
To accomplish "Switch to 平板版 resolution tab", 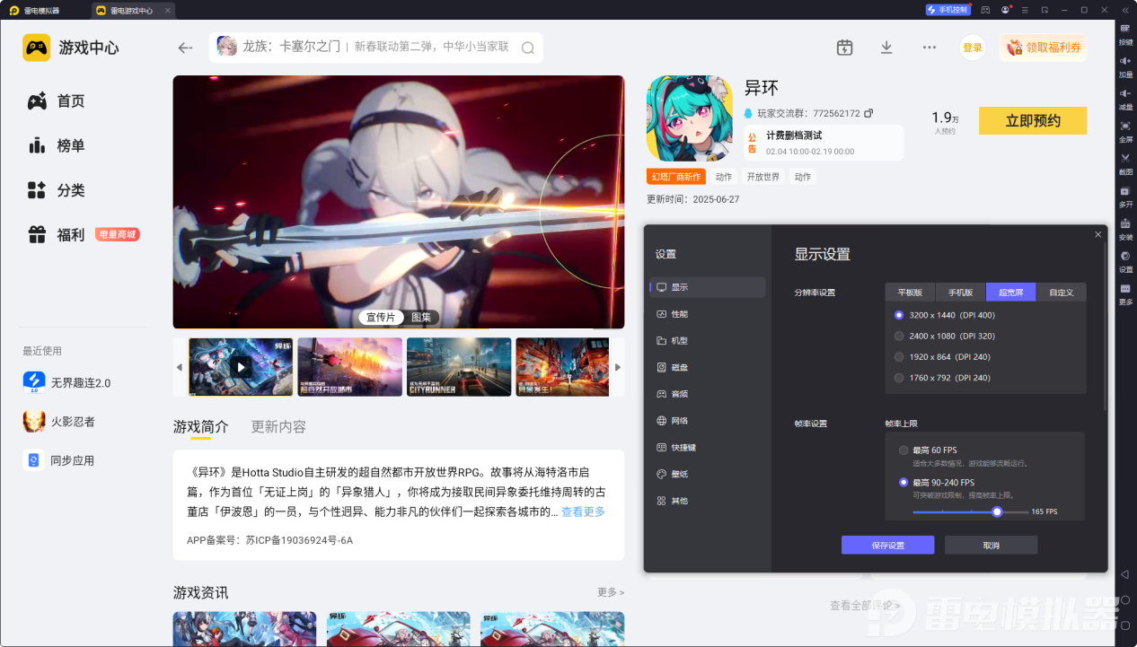I will click(910, 292).
